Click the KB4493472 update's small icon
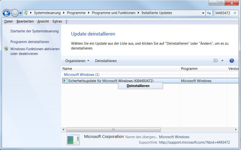 click(x=65, y=81)
